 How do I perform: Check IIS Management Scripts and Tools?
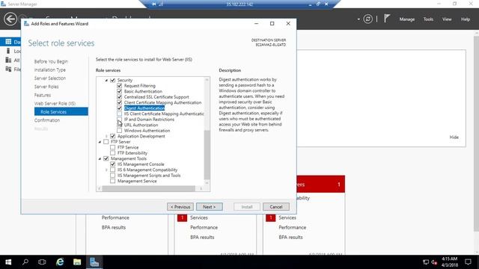pyautogui.click(x=113, y=176)
